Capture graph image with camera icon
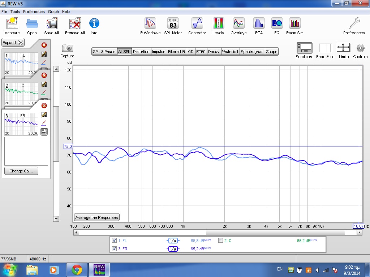 point(67,48)
